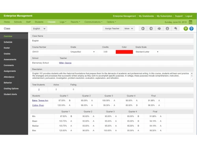
Task: Go to the previous class arrow icon
Action: (x=143, y=28)
